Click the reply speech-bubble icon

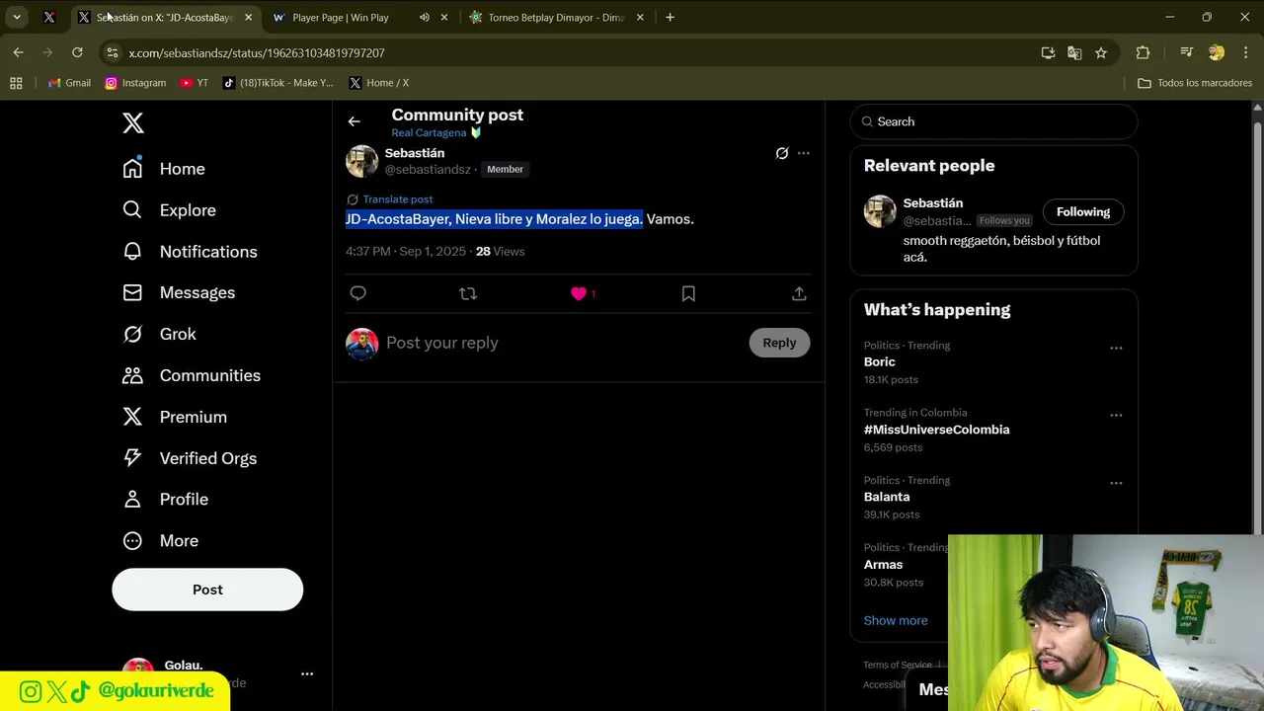(x=358, y=293)
